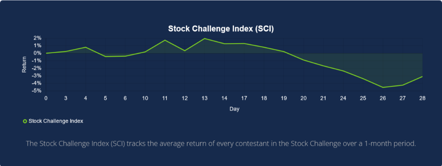Click the data point at day 20
Screen dimensions: 442x166
[304, 60]
